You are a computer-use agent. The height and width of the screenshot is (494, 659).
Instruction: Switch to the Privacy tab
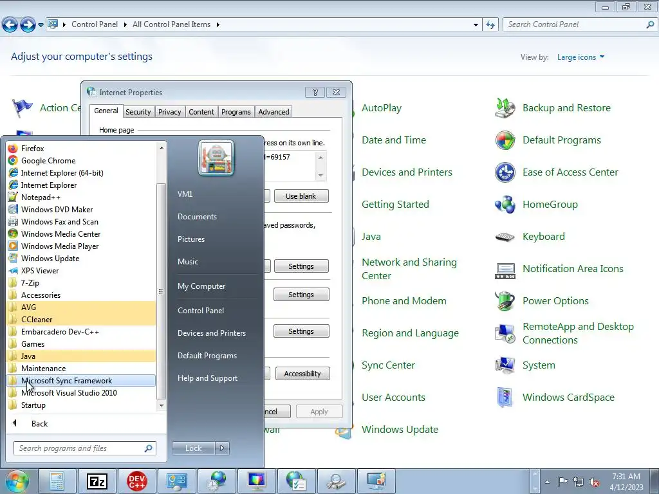click(x=169, y=112)
